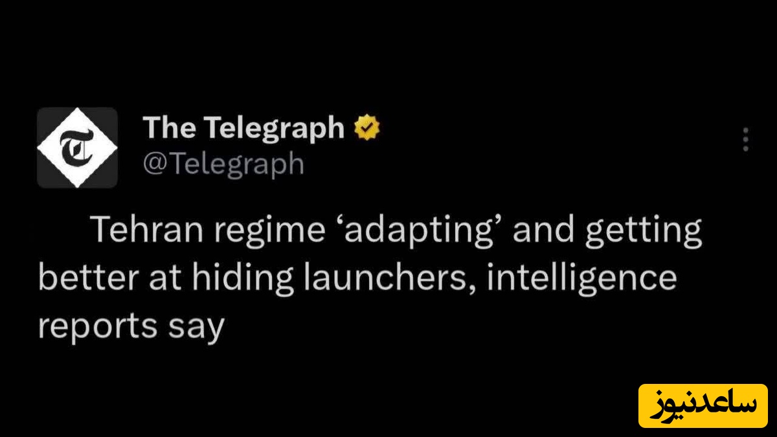The image size is (777, 437).
Task: Click the gothic T letter in the avatar
Action: click(77, 148)
